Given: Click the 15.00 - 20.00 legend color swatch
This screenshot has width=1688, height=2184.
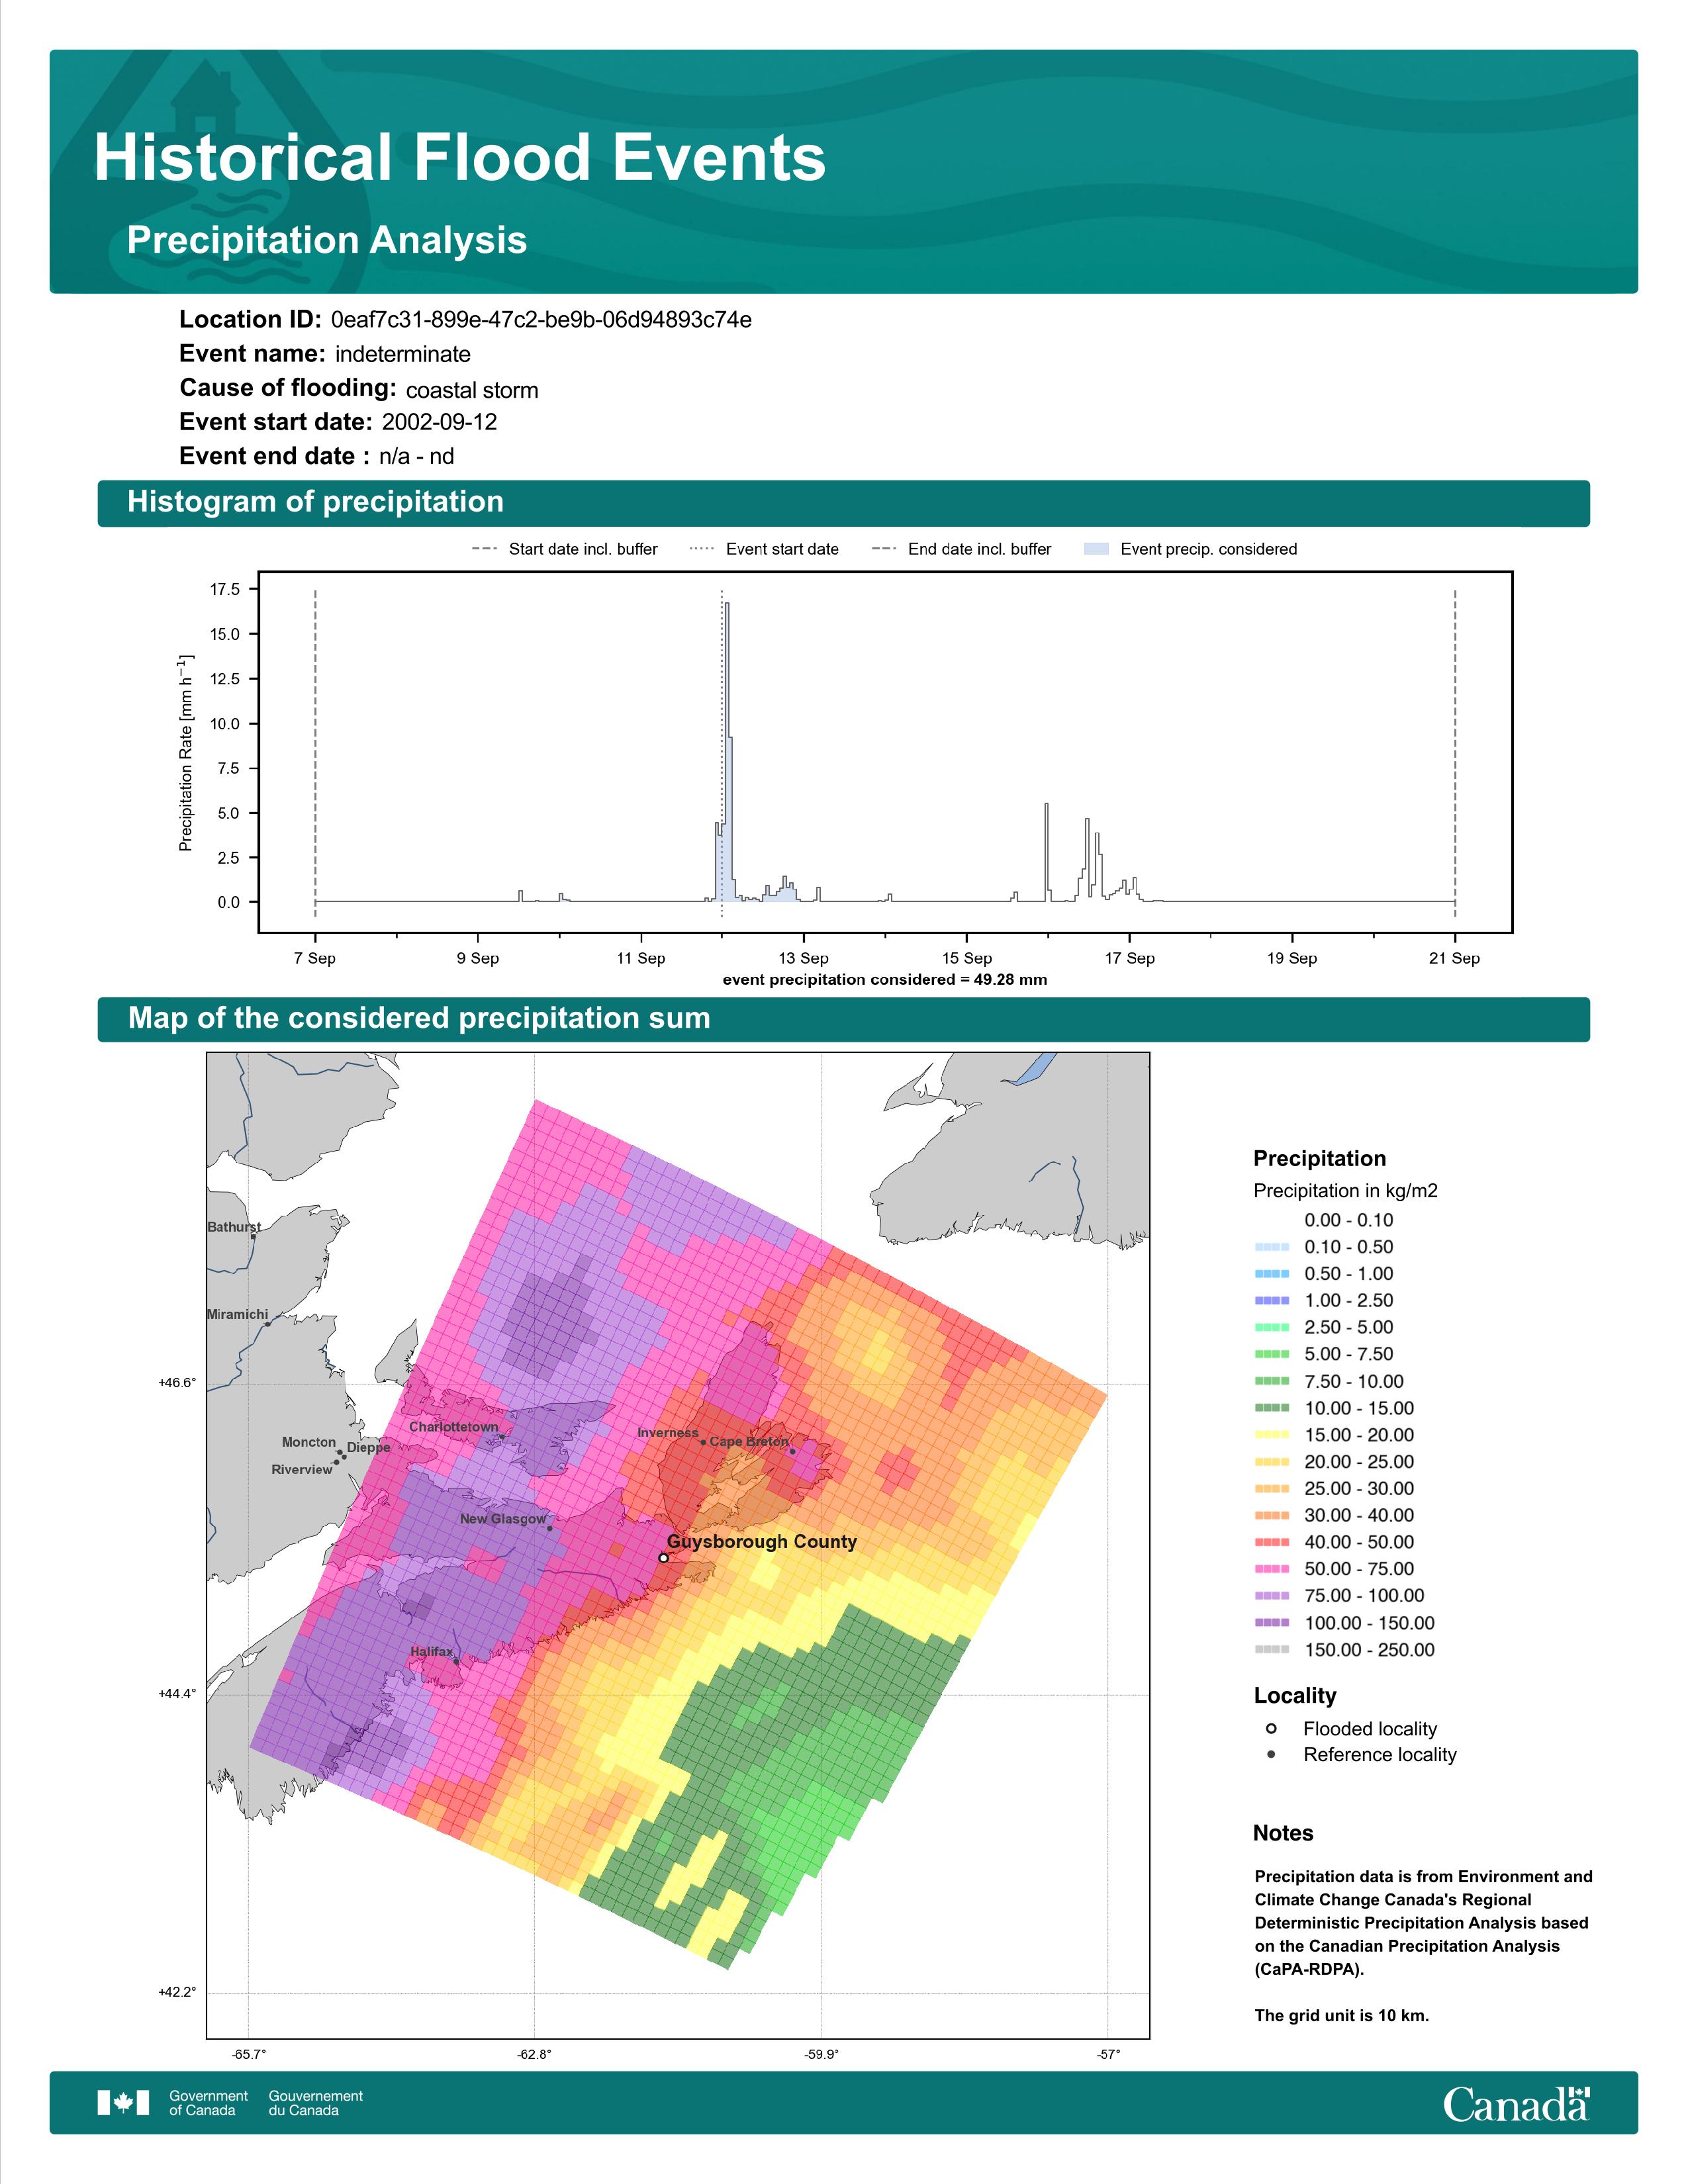Looking at the screenshot, I should pyautogui.click(x=1272, y=1435).
